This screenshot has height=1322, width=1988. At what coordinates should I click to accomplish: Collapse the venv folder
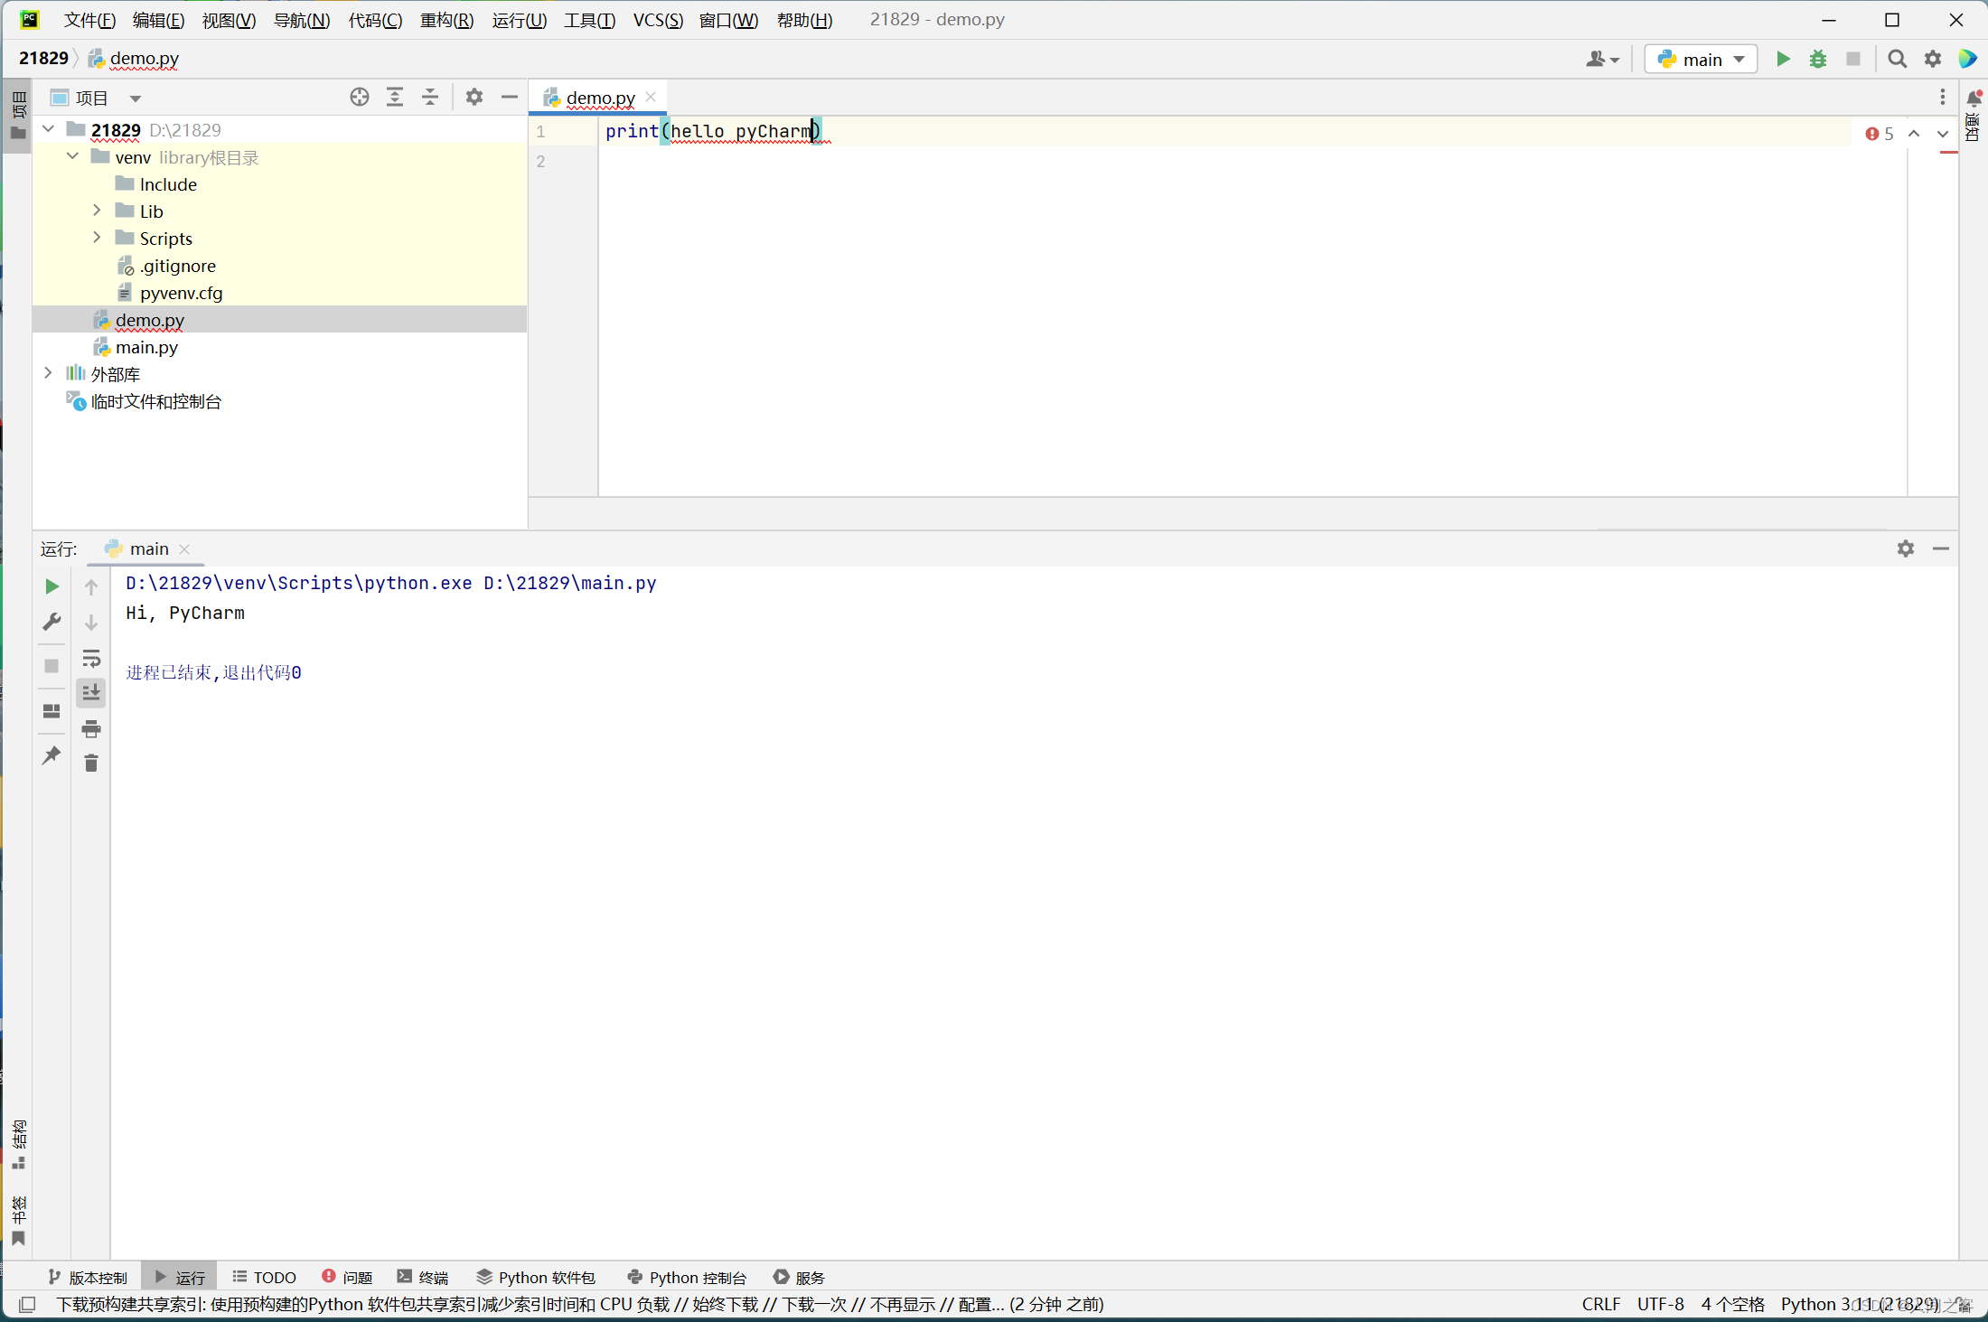point(72,156)
